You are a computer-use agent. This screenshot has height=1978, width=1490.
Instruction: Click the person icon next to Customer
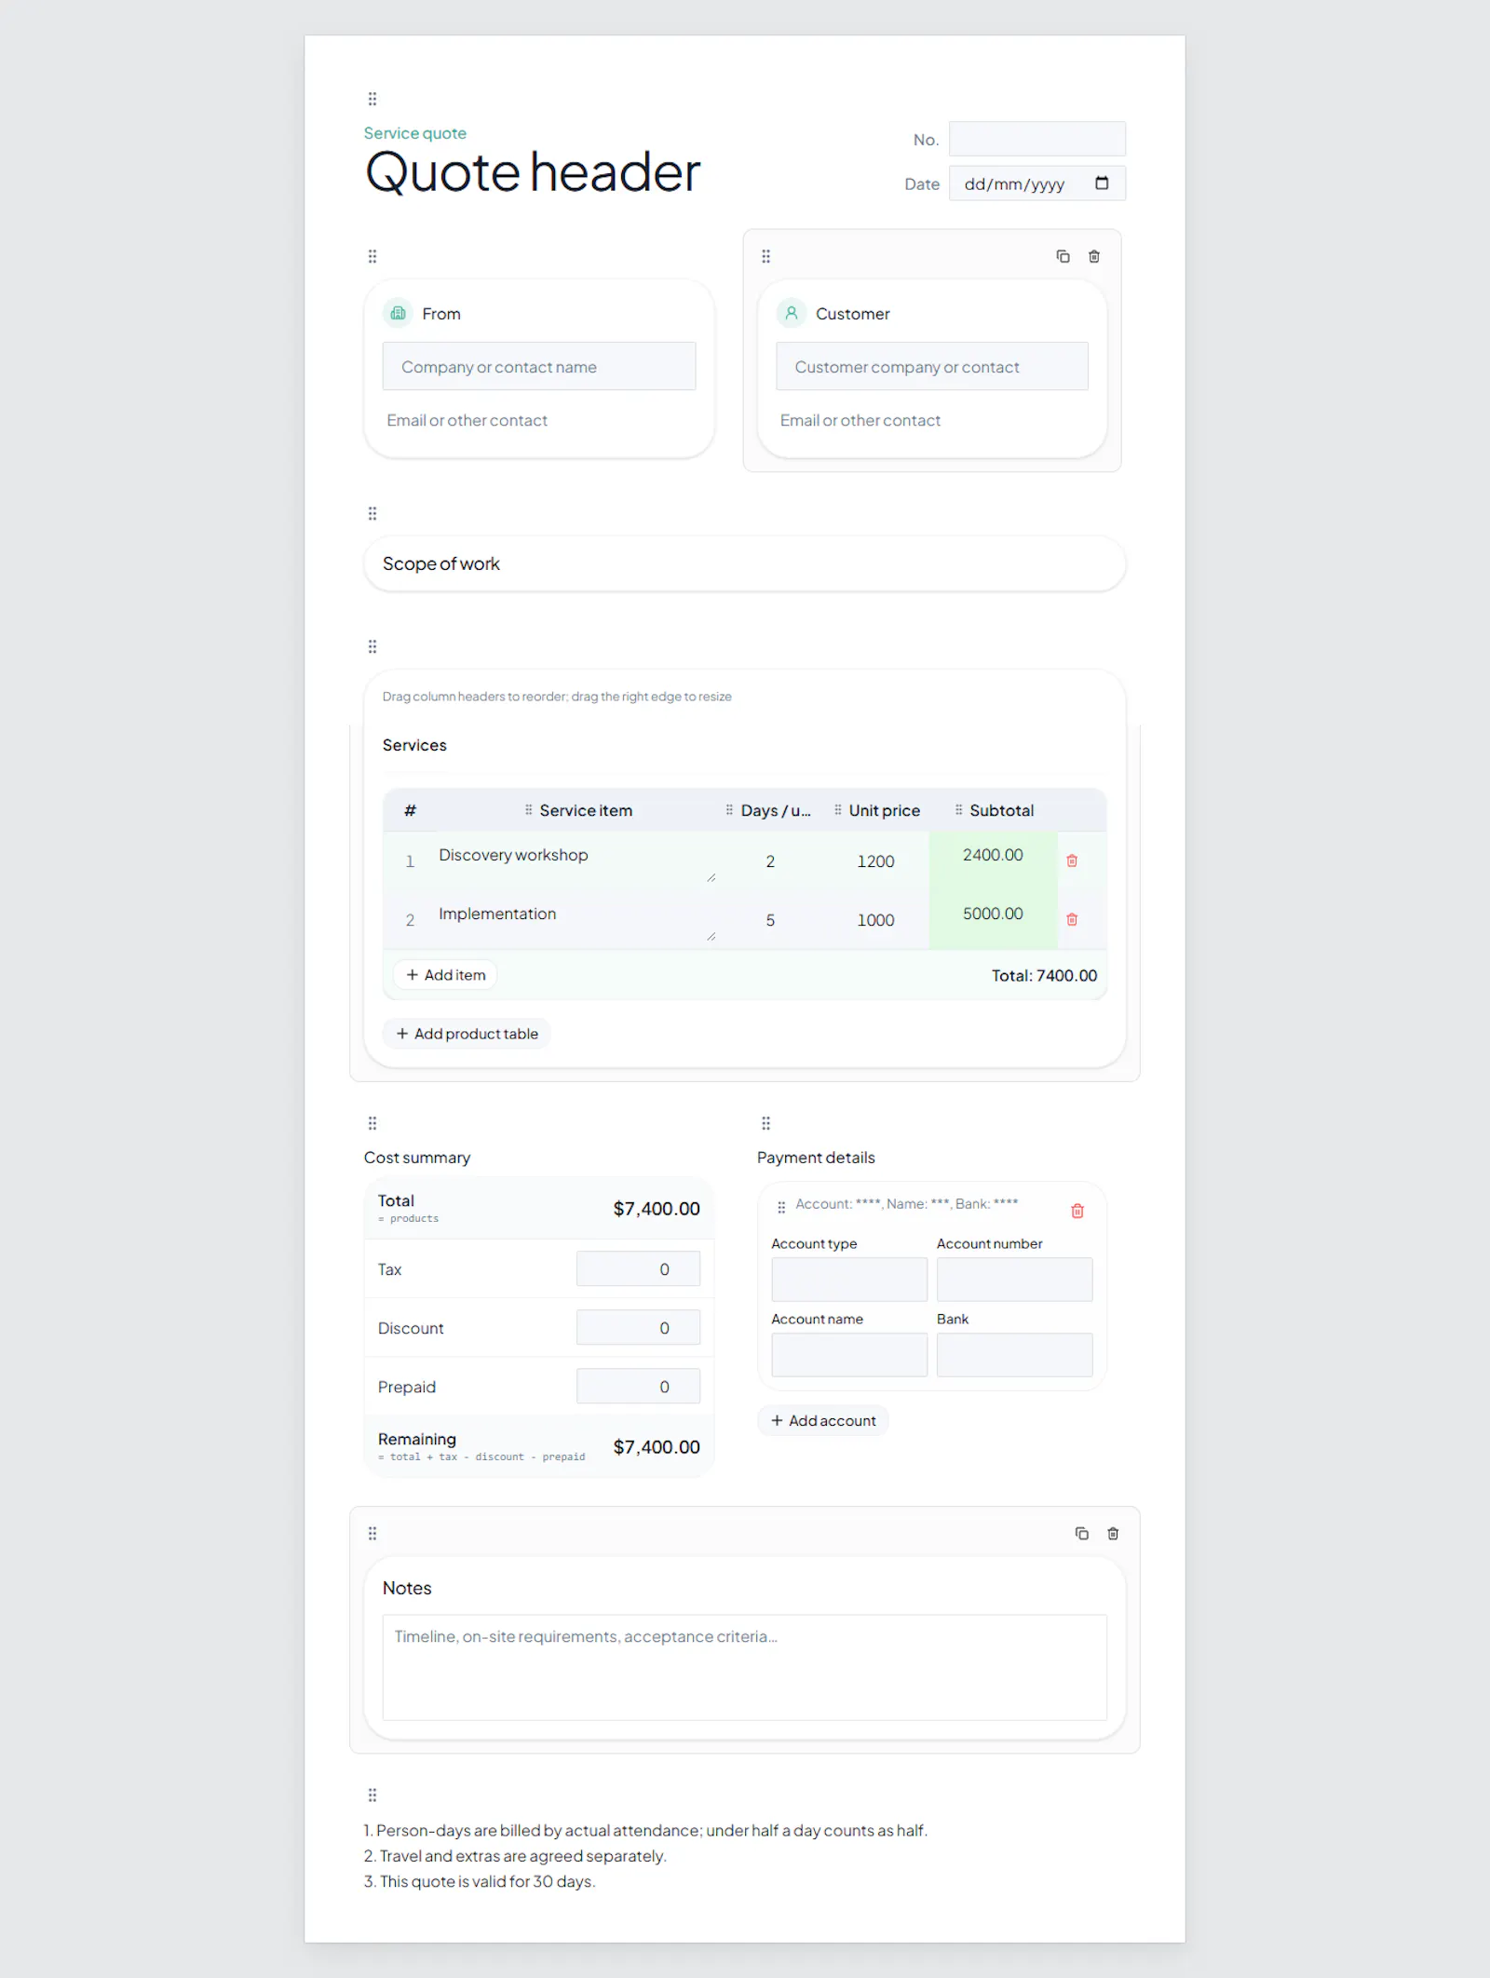[x=792, y=313]
